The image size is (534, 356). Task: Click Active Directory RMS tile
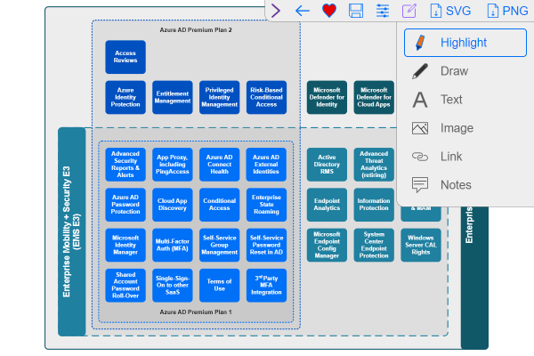tap(327, 165)
